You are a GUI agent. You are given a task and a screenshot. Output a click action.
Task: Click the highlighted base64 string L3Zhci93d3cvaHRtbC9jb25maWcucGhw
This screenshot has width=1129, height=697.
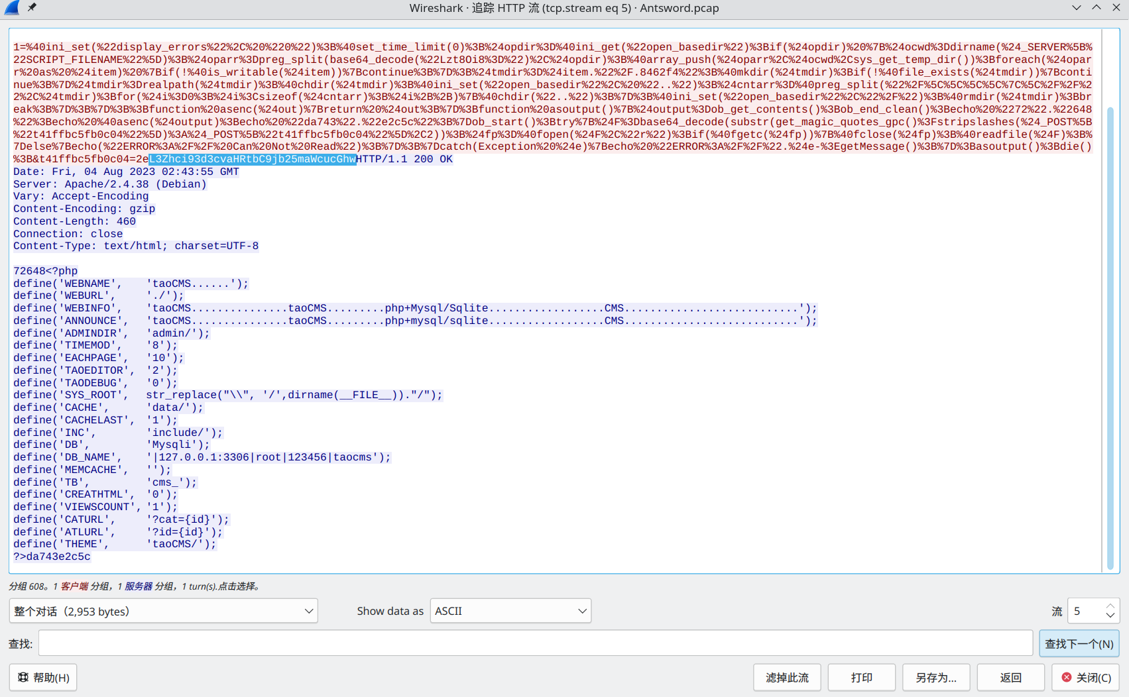pyautogui.click(x=253, y=159)
